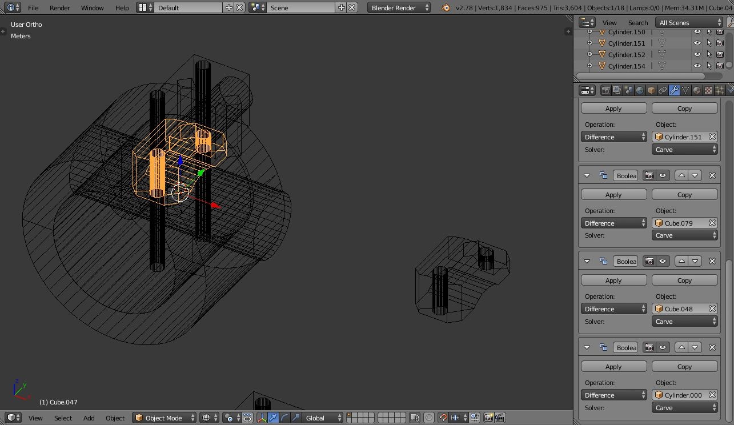Click the OpenGL render animation clapper icon

(x=500, y=418)
